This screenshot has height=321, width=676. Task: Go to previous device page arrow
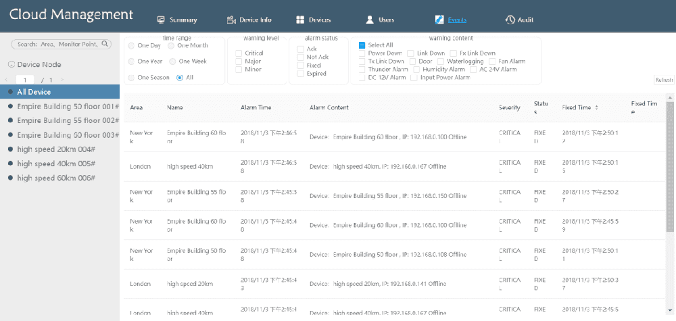6,80
